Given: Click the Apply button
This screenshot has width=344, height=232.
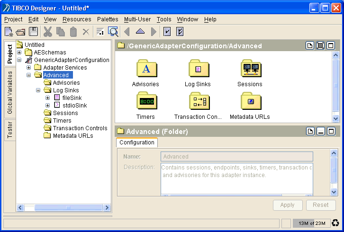Looking at the screenshot, I should [x=288, y=205].
